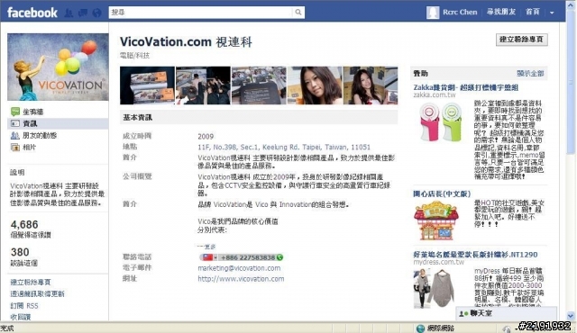Screen dimensions: 577x333
Task: Click the scrollbar down arrow
Action: point(571,316)
